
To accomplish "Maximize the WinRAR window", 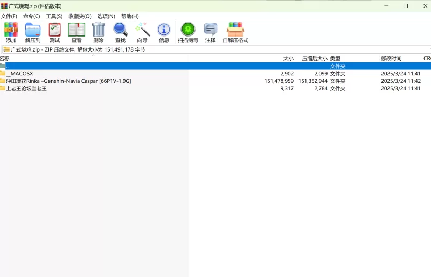I will click(x=406, y=6).
